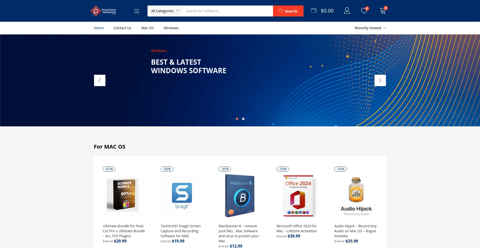Click the Audio Hijack product image
The height and width of the screenshot is (248, 480).
point(356,196)
